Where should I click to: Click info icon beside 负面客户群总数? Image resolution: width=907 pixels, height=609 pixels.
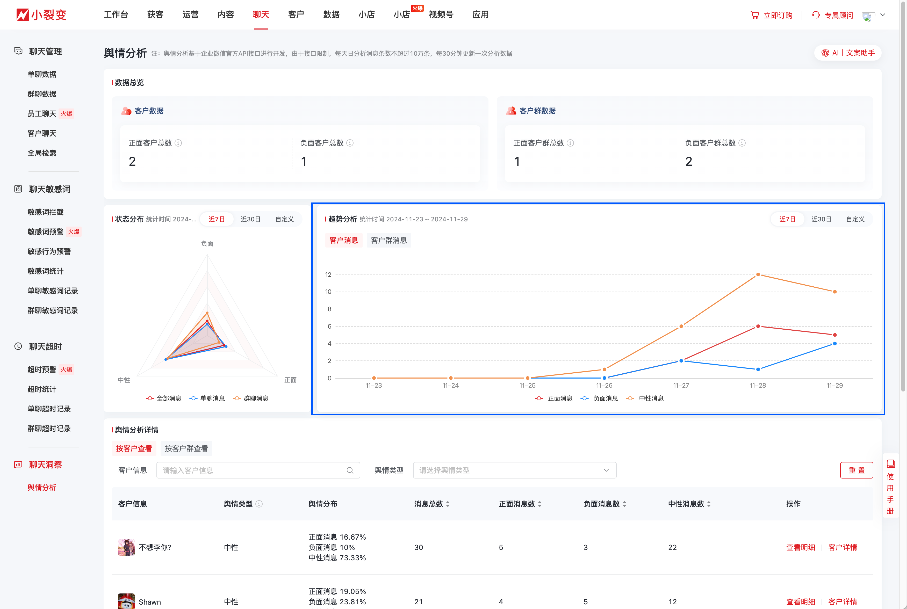point(742,143)
